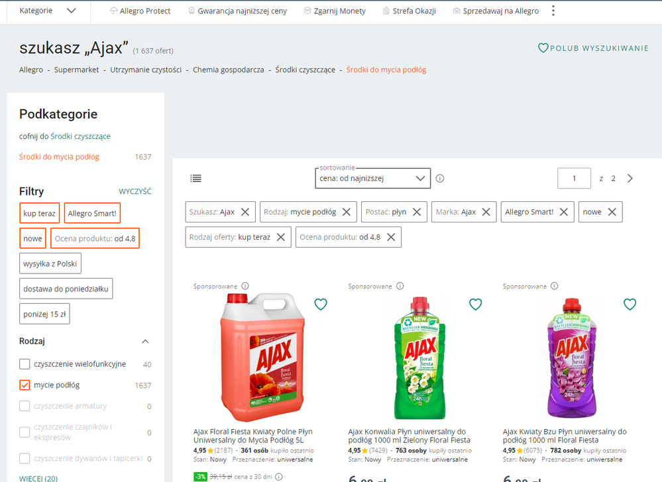This screenshot has width=662, height=482.
Task: Open the current Środki do mycia podłóg breadcrumb
Action: point(386,70)
